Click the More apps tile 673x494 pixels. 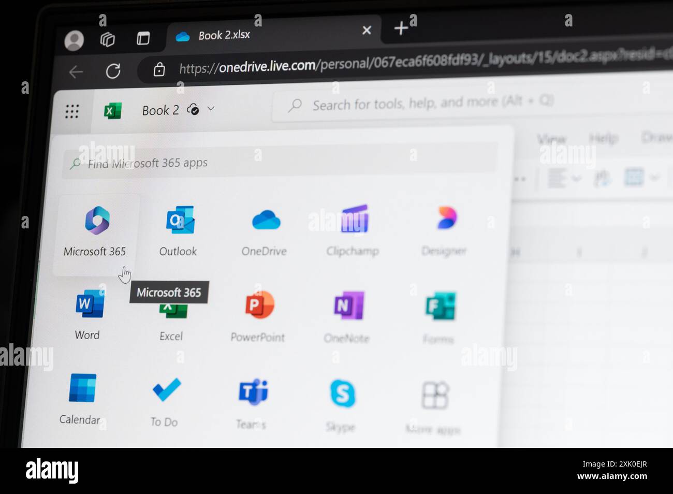tap(434, 408)
